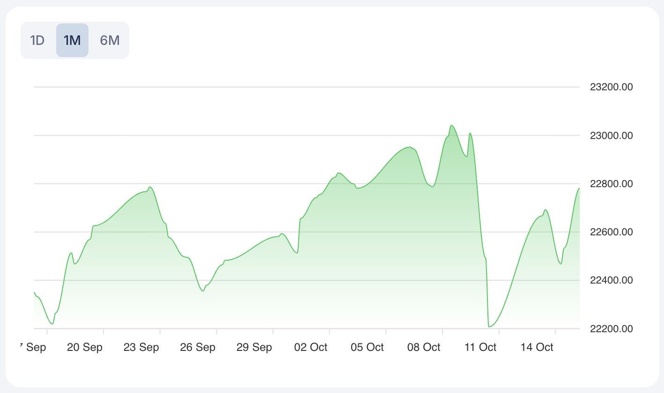664x393 pixels.
Task: Click the 22800.00 price label
Action: click(x=611, y=184)
